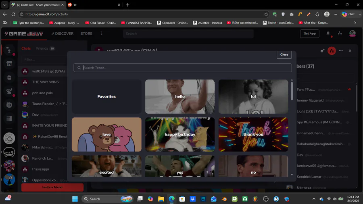Go back with the browser back arrow
The height and width of the screenshot is (204, 363).
click(x=5, y=14)
